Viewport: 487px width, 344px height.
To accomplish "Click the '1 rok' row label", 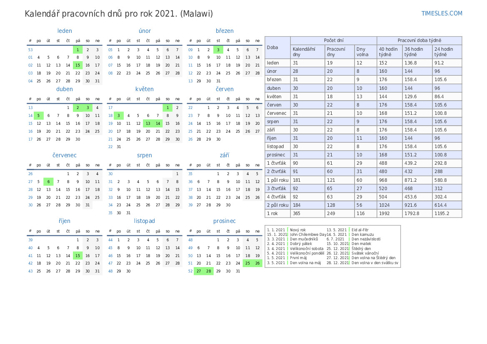I will point(277,213).
